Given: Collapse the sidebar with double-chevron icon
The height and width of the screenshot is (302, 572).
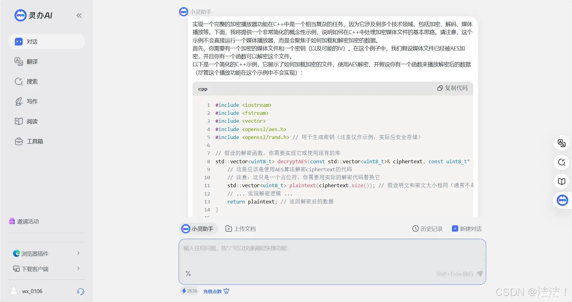Looking at the screenshot, I should coord(79,15).
